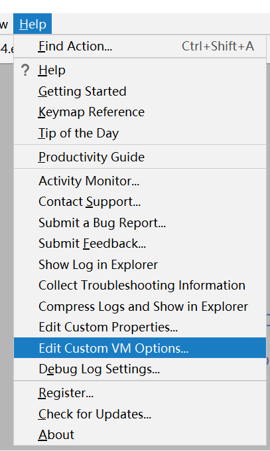Select Submit a Bug Report...
This screenshot has height=451, width=270.
point(140,223)
